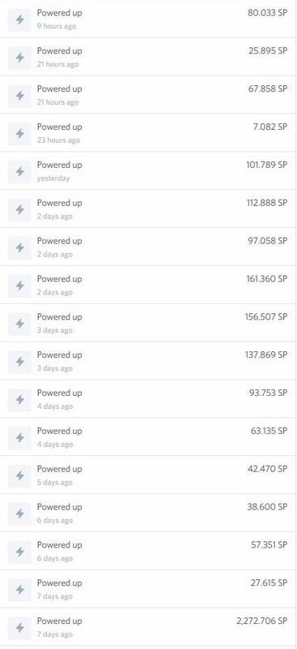Click the 137.869 SP amount

pyautogui.click(x=266, y=355)
